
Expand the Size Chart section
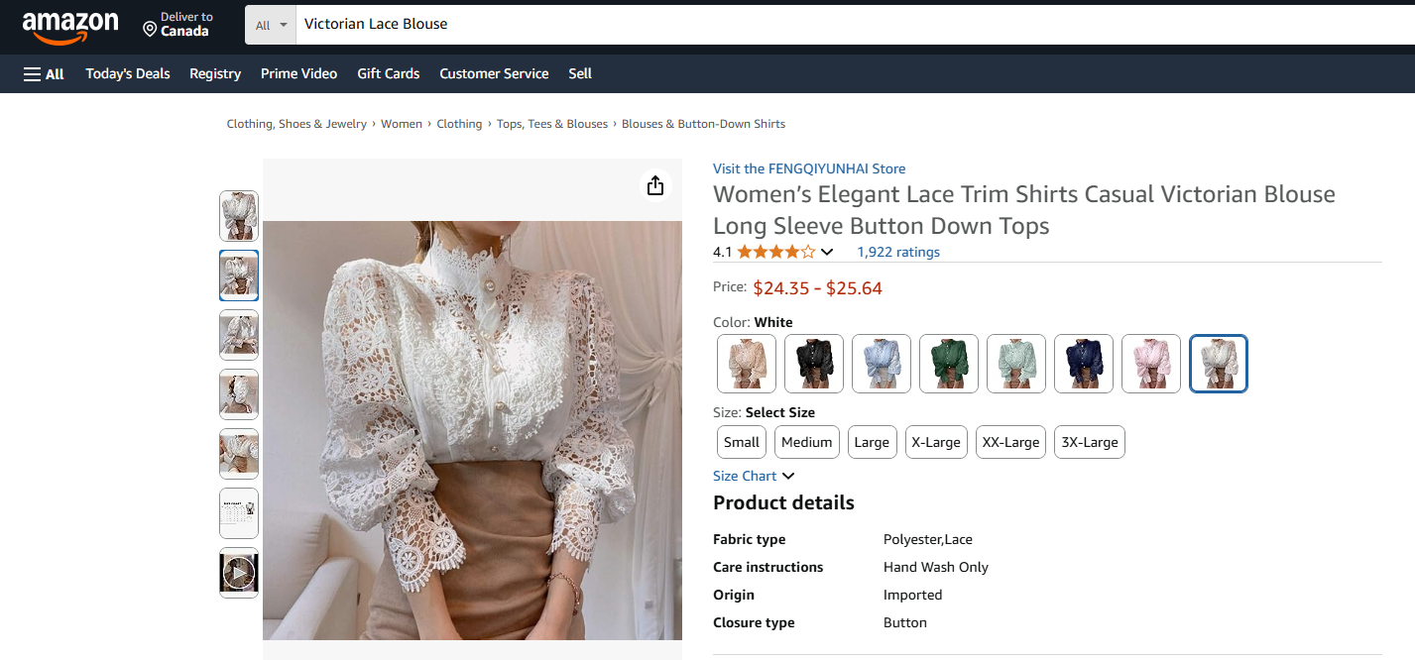(753, 476)
